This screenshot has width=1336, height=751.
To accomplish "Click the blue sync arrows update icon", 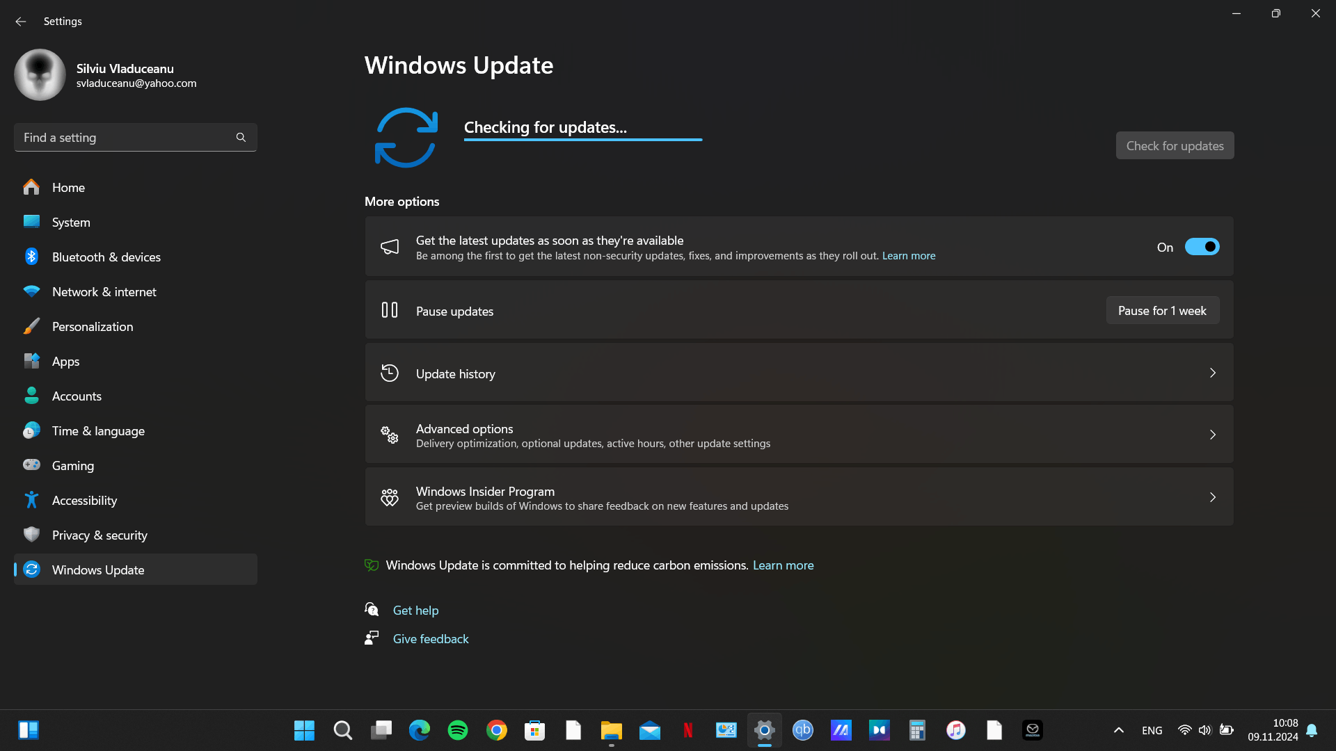I will point(406,138).
